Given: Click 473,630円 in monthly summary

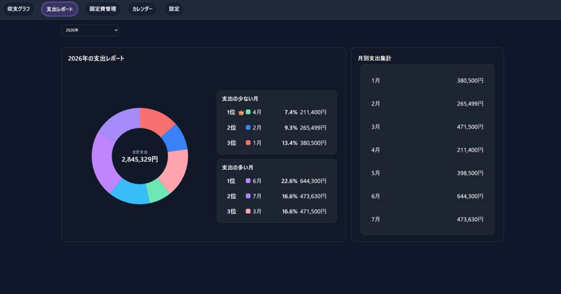Looking at the screenshot, I should point(470,219).
